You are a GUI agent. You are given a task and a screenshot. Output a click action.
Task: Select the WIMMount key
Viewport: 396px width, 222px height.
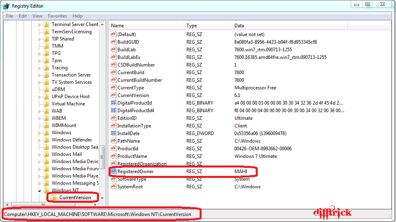(64, 125)
